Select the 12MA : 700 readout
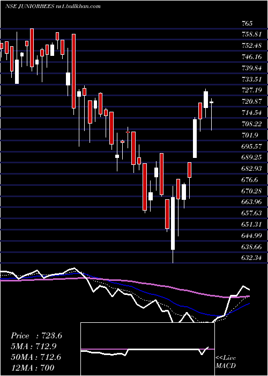Image resolution: width=268 pixels, height=376 pixels. (32, 367)
